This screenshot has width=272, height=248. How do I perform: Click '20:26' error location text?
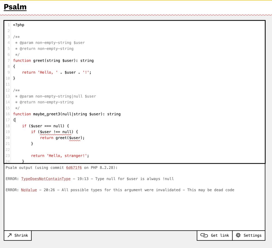point(49,190)
